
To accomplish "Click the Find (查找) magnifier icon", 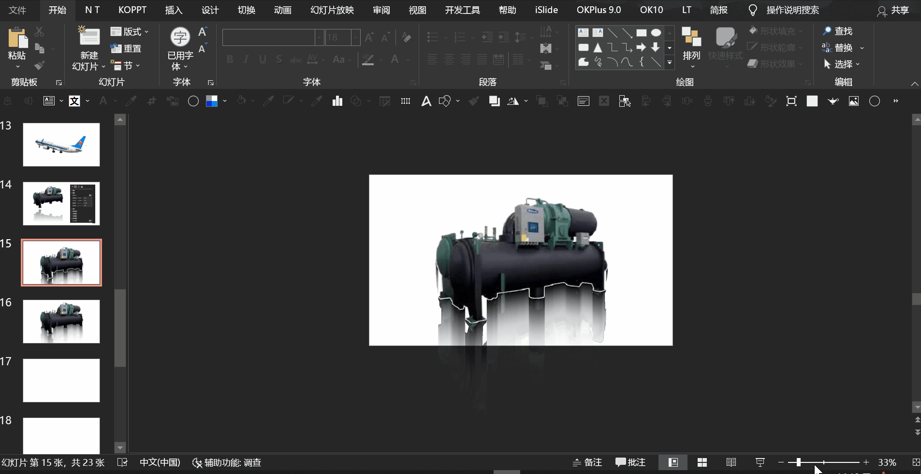I will click(x=827, y=31).
